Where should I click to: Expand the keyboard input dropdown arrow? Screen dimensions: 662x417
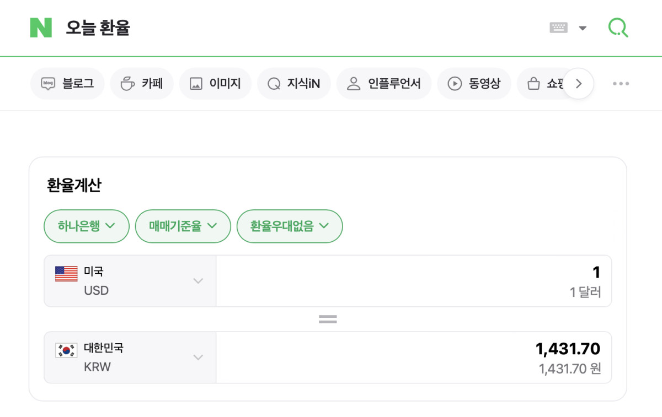(583, 28)
